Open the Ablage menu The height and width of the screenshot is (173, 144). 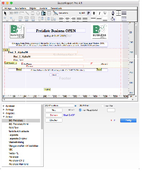point(8,8)
